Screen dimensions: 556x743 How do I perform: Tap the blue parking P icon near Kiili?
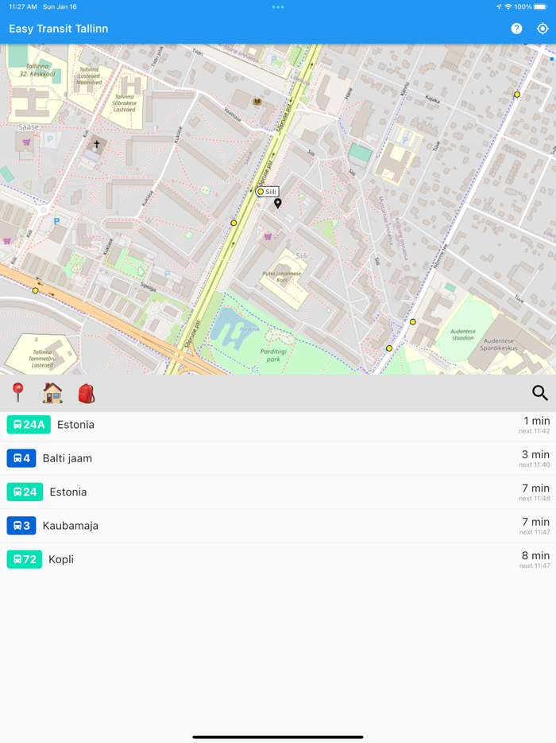(x=56, y=221)
